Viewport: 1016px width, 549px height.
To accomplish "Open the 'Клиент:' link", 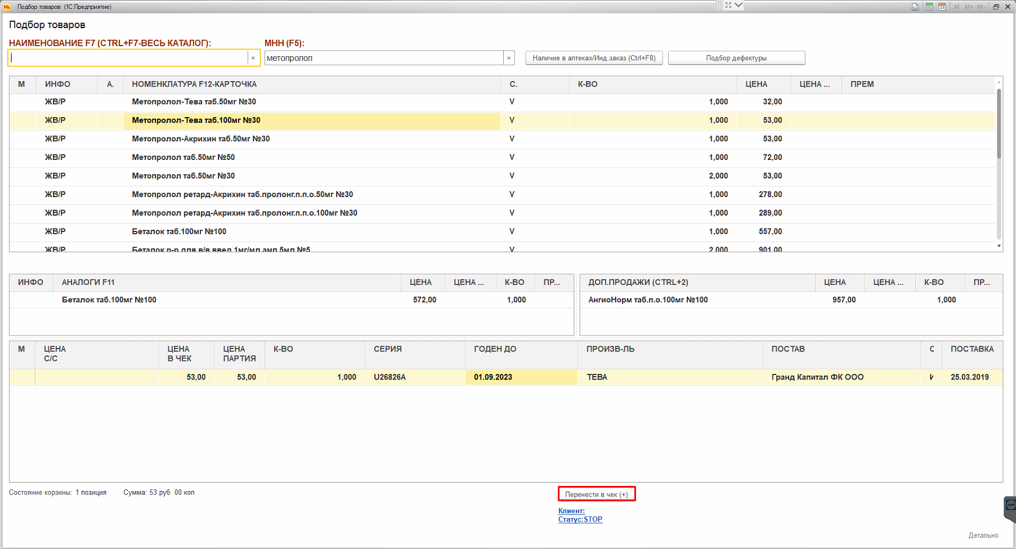I will point(571,511).
